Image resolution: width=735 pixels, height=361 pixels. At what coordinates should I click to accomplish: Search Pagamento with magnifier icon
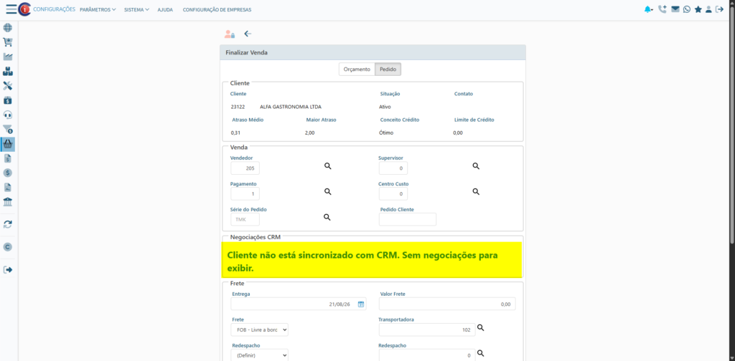(328, 192)
